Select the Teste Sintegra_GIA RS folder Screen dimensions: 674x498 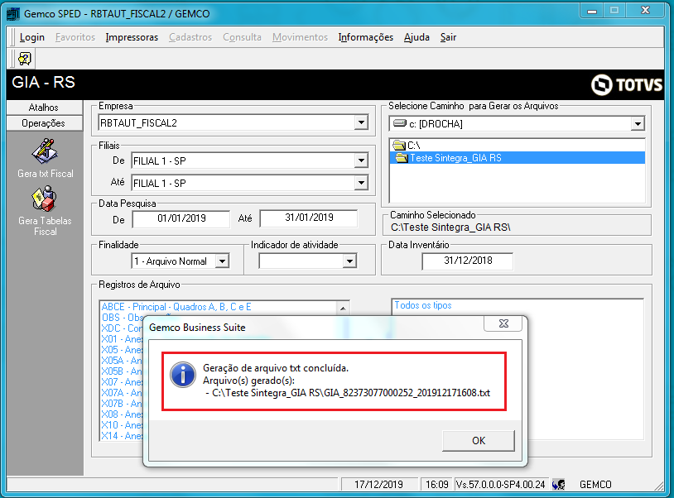point(518,158)
